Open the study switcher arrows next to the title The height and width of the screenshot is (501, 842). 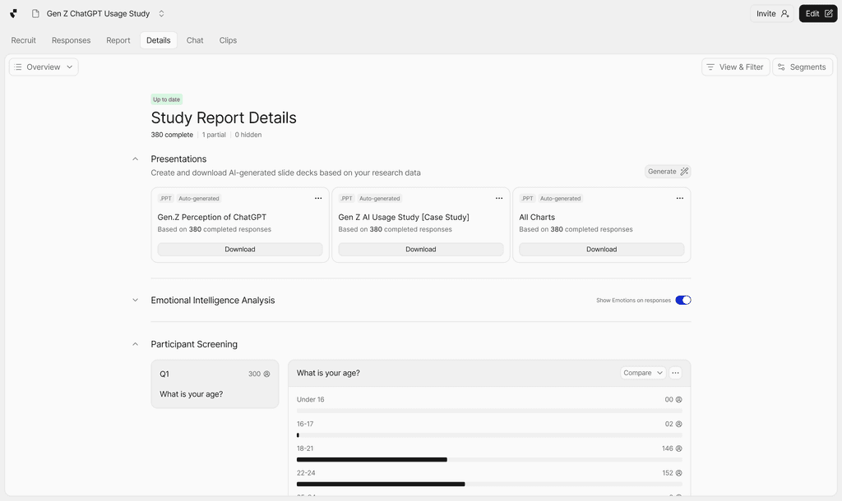click(x=161, y=13)
